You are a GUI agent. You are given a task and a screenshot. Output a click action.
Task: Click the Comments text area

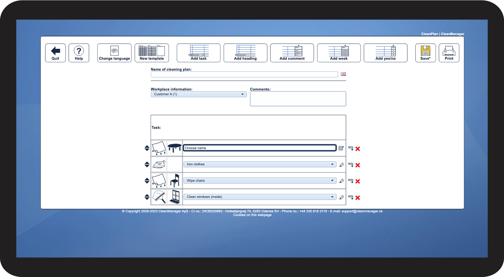pos(298,99)
